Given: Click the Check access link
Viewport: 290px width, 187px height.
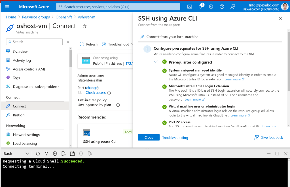Looking at the screenshot, I should tap(96, 93).
